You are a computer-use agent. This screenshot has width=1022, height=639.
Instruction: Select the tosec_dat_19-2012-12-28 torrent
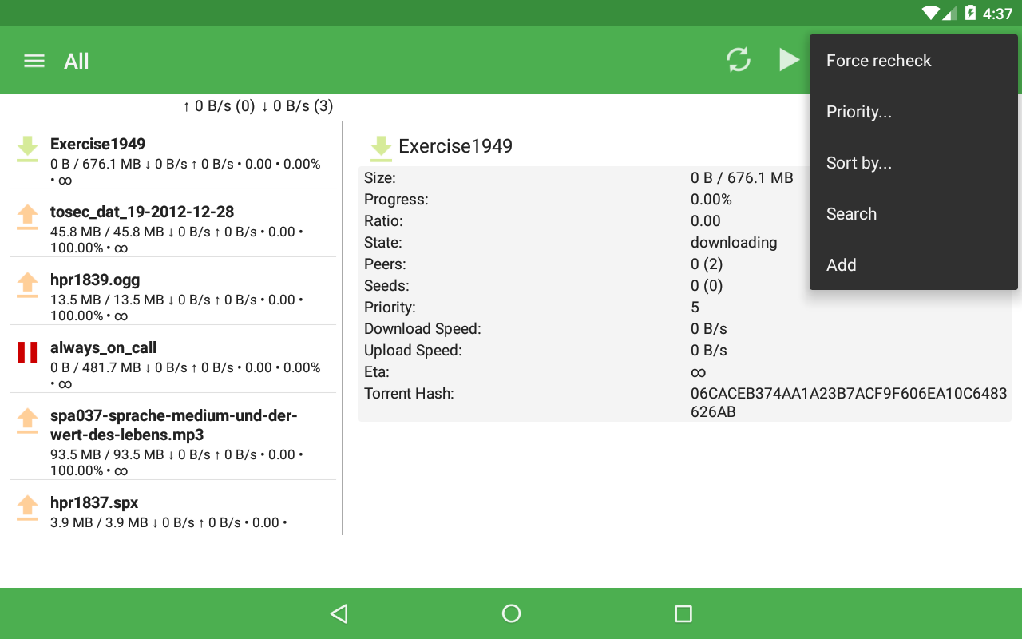click(173, 223)
